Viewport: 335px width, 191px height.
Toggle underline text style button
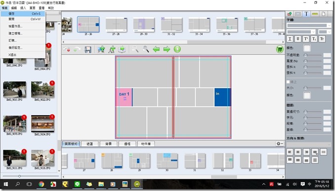click(x=290, y=39)
